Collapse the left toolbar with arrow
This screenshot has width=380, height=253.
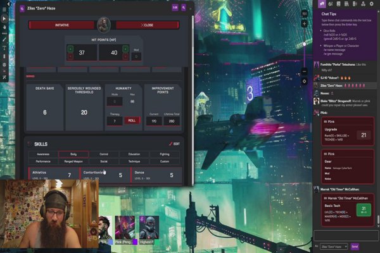tap(8, 4)
